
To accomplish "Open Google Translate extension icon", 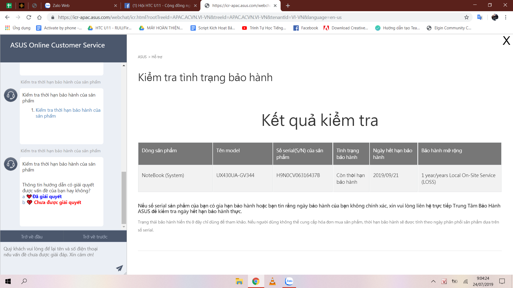I will (480, 17).
